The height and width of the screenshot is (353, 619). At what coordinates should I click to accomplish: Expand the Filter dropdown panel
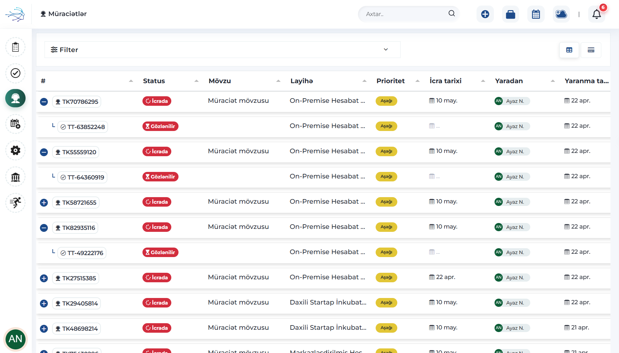[222, 50]
